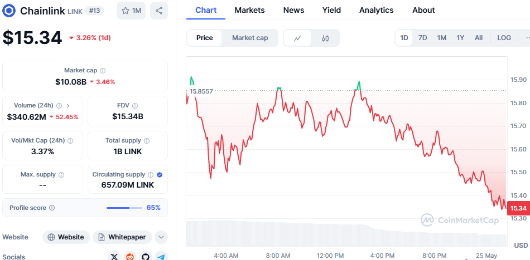Click the volume histogram below the chart

tap(346, 234)
